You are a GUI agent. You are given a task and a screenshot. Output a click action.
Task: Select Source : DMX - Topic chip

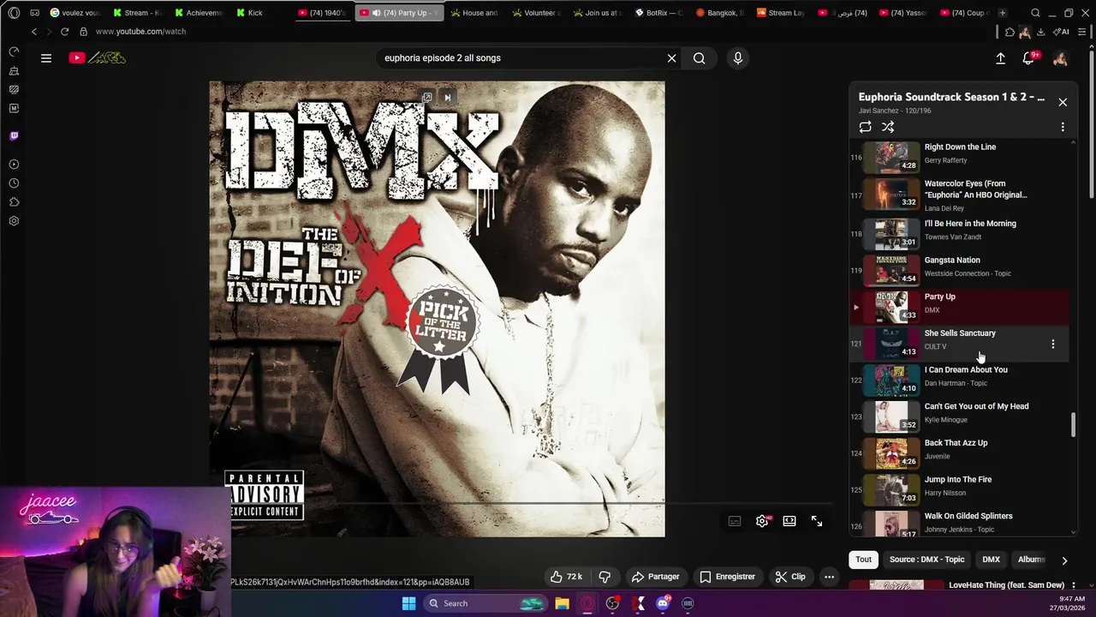pos(926,560)
